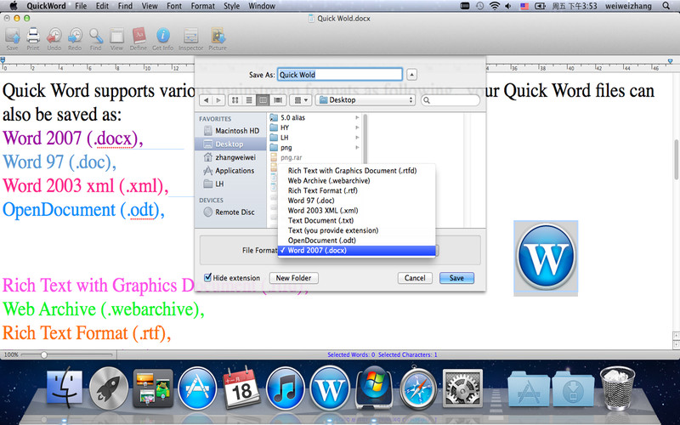Click the Save As filename field
The height and width of the screenshot is (425, 680).
coord(340,75)
